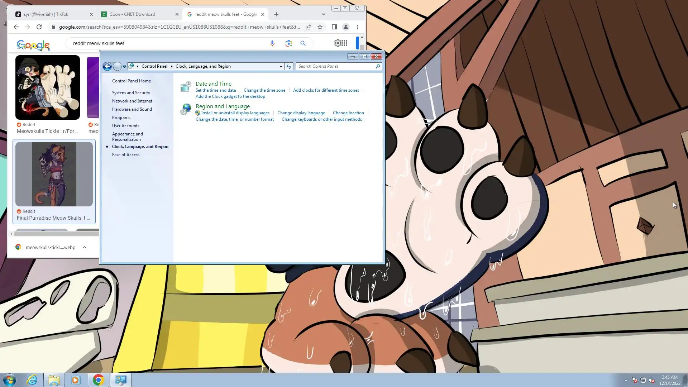688x387 pixels.
Task: Open the Date and Time clock icon
Action: click(186, 87)
